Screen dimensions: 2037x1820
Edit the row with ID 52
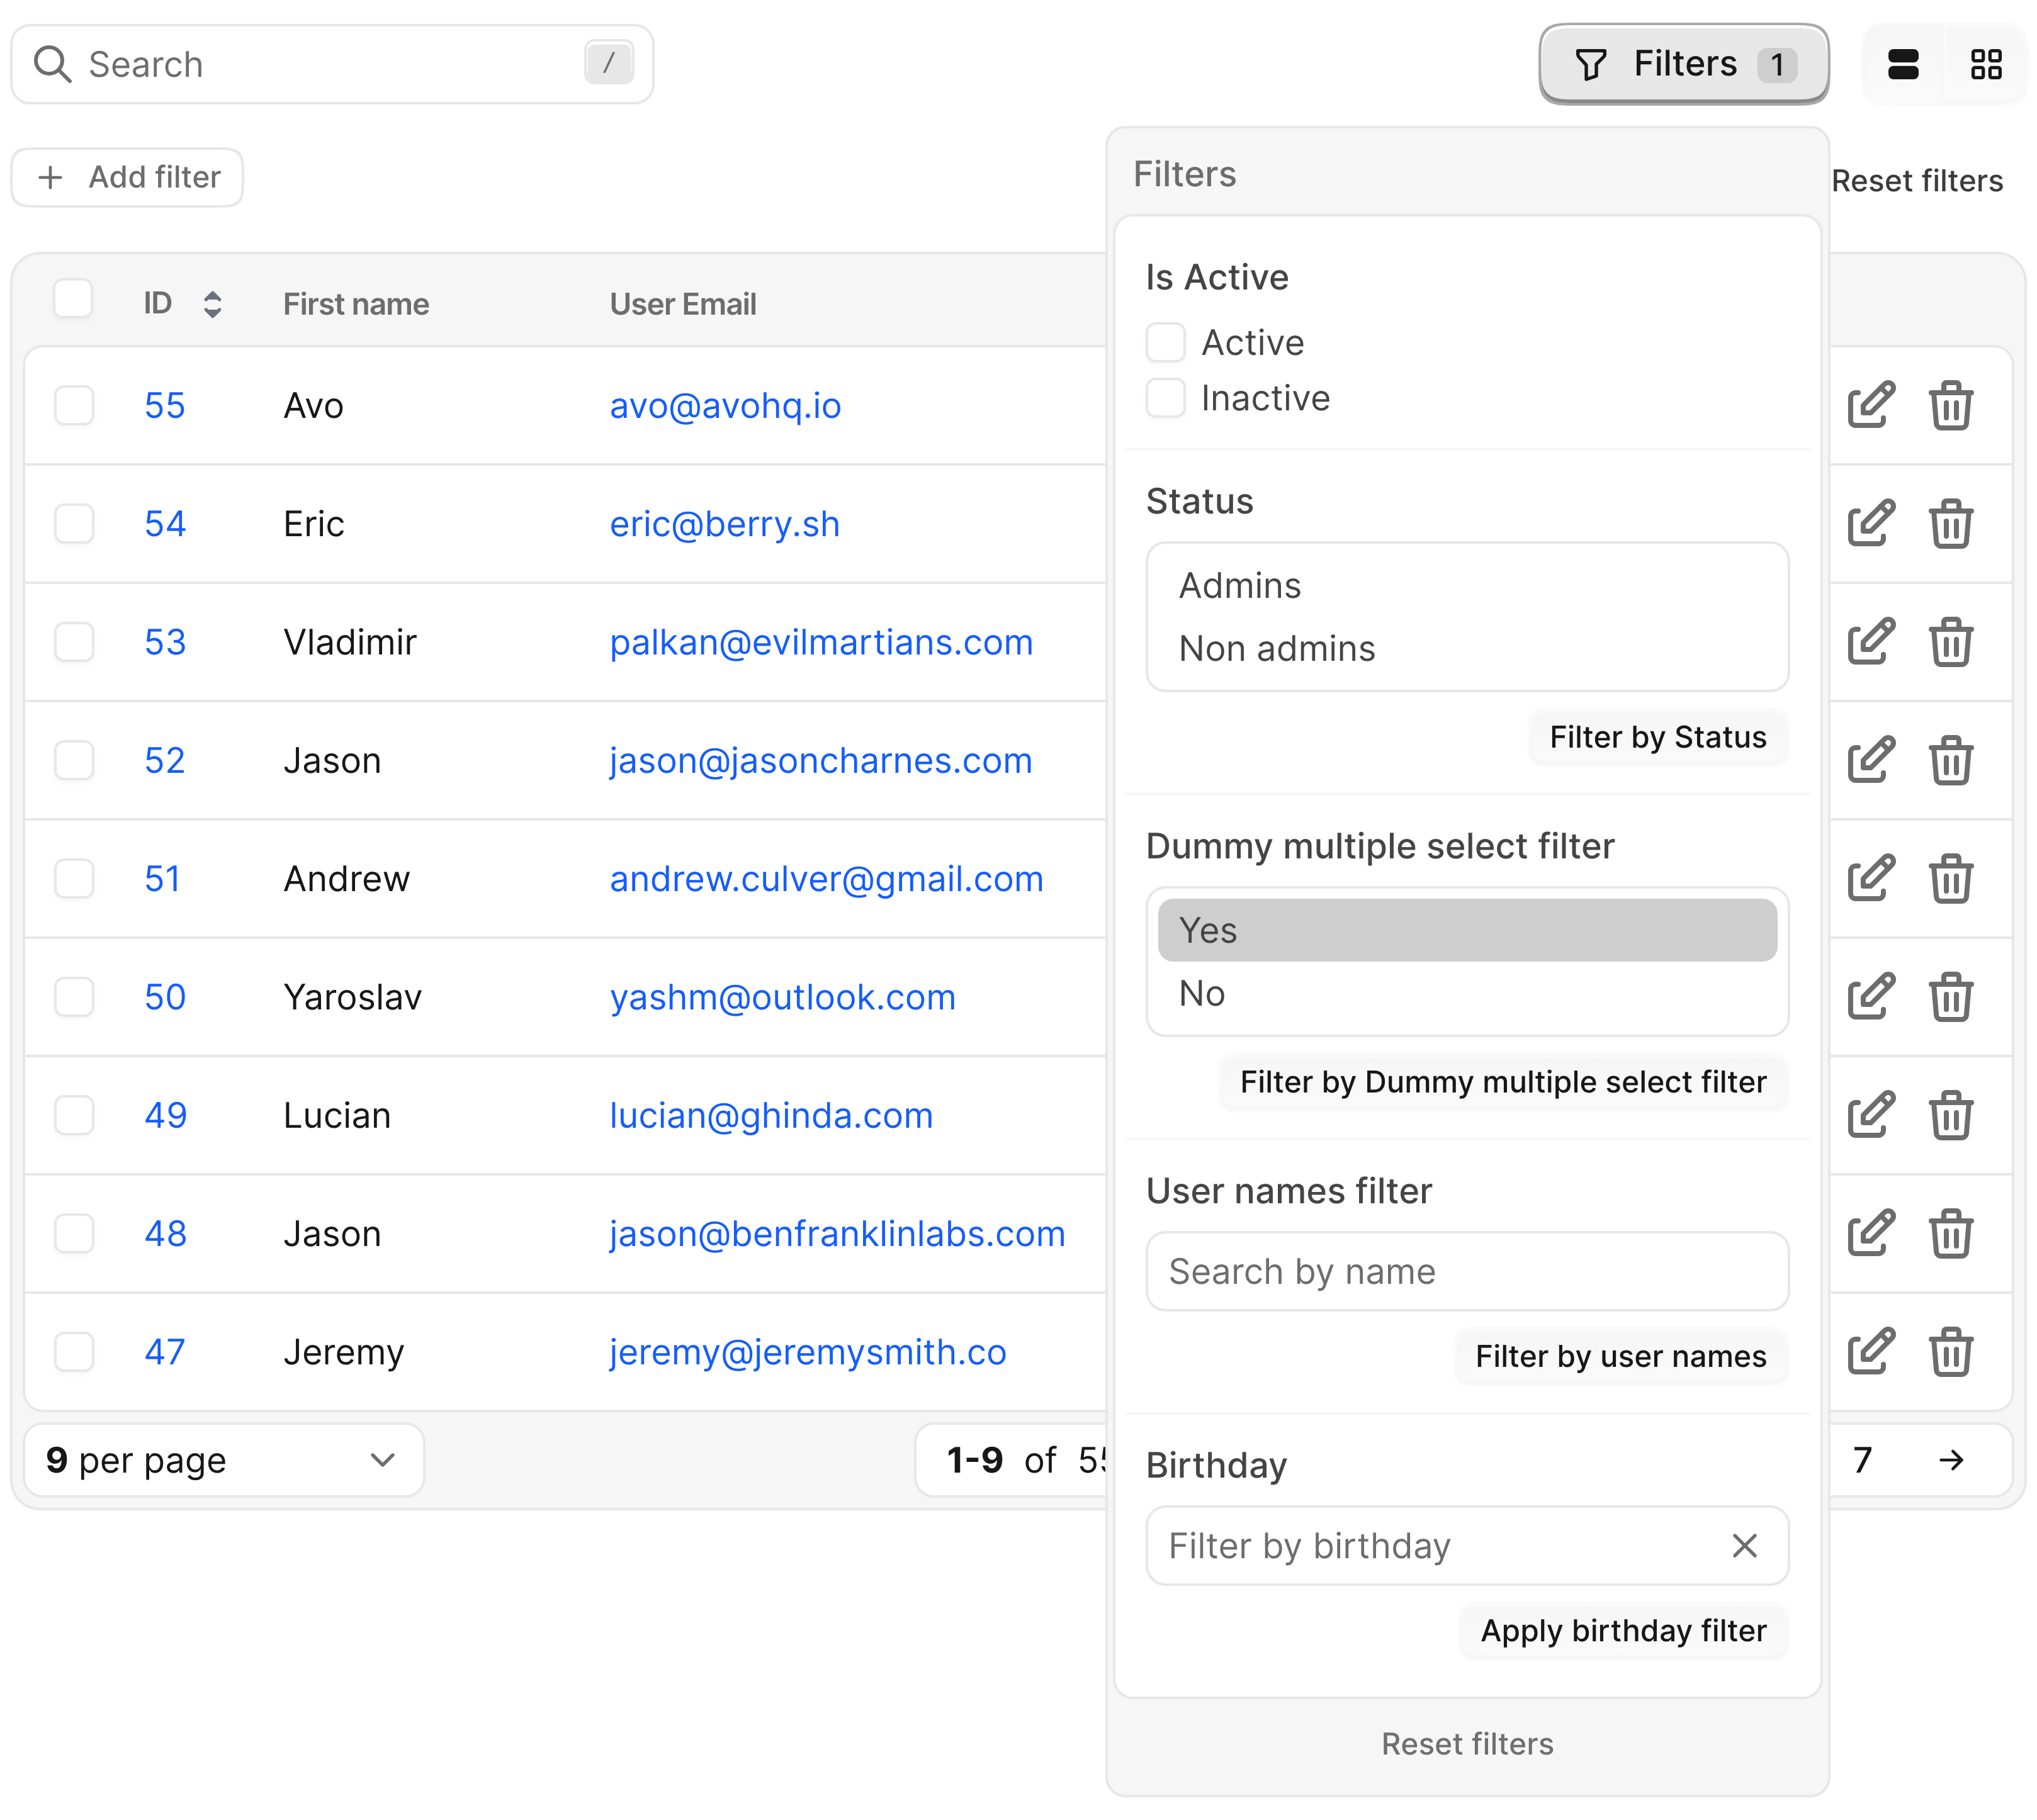pos(1870,760)
